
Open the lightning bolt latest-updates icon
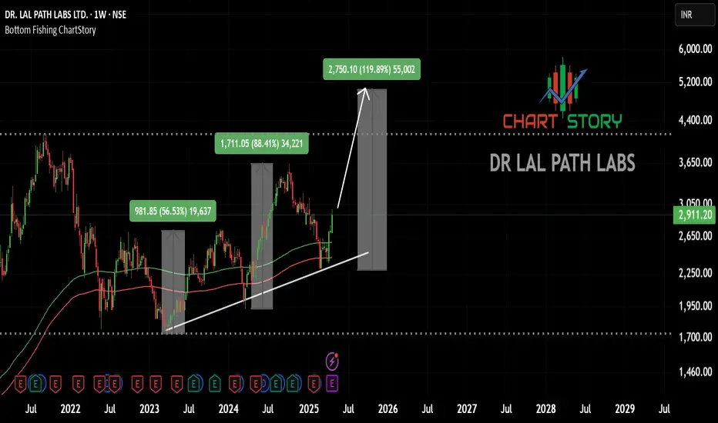pyautogui.click(x=332, y=361)
